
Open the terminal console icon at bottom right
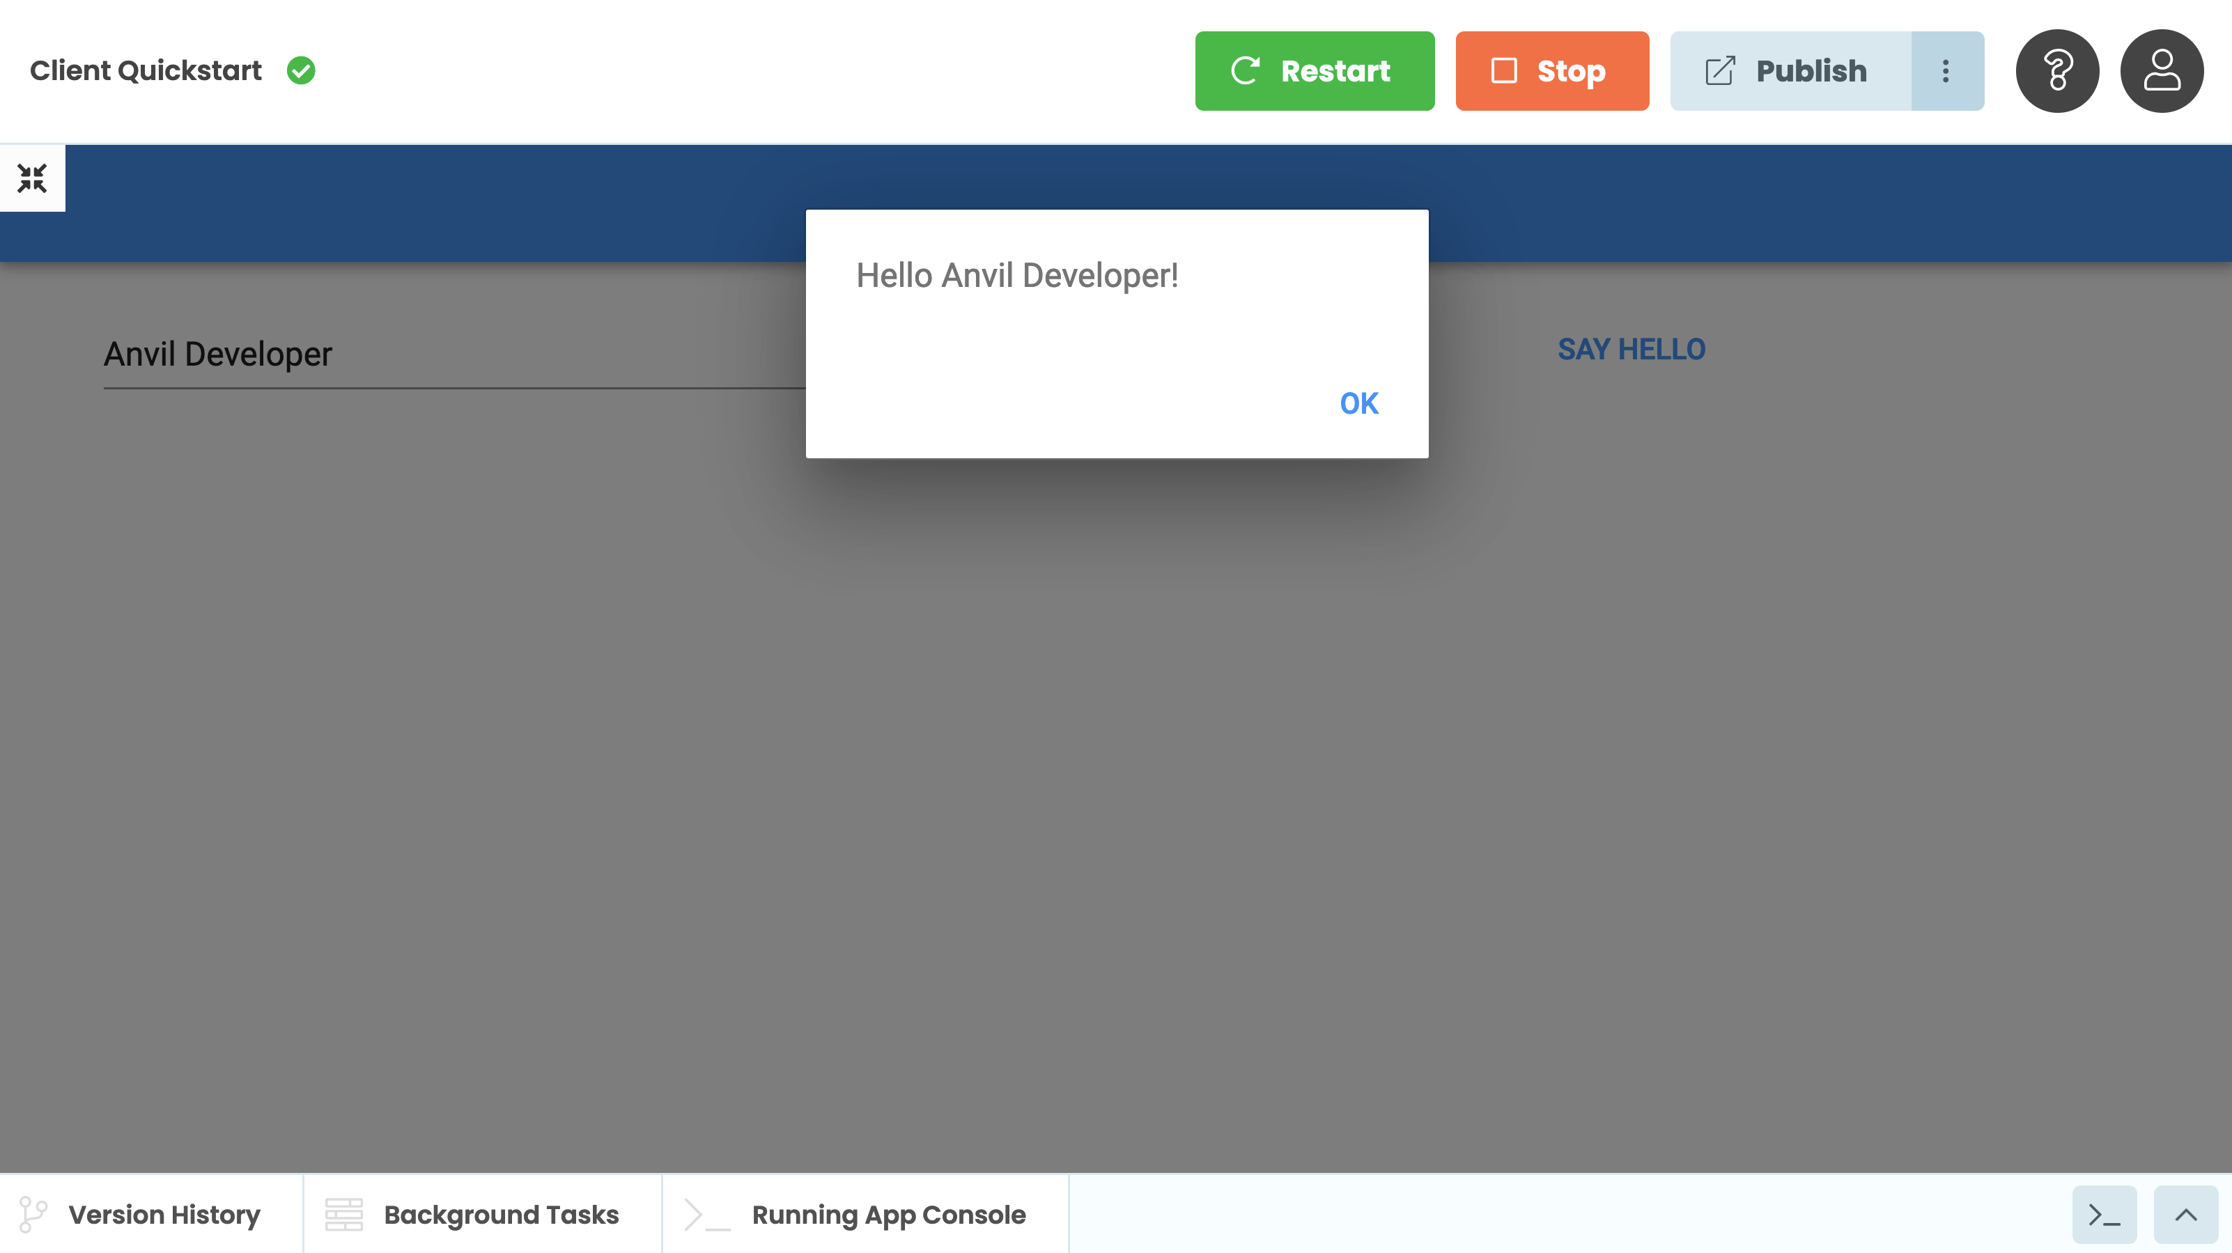(x=2104, y=1214)
